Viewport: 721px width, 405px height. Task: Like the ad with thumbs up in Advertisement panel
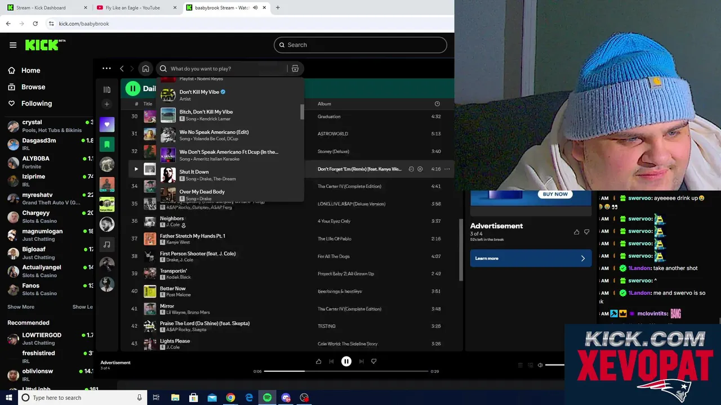tap(576, 232)
